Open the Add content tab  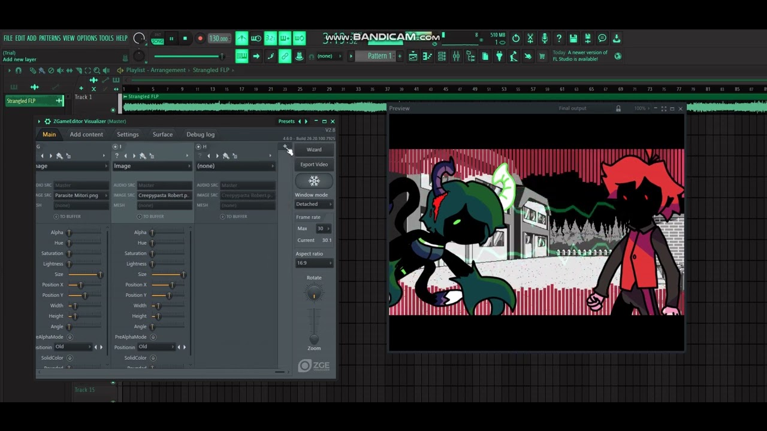tap(86, 135)
